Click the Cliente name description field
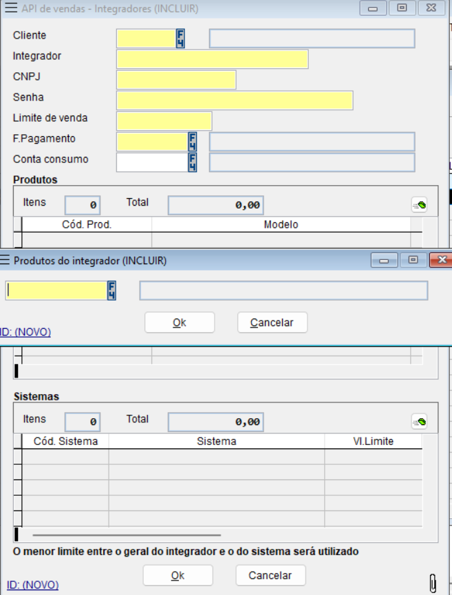 (312, 39)
